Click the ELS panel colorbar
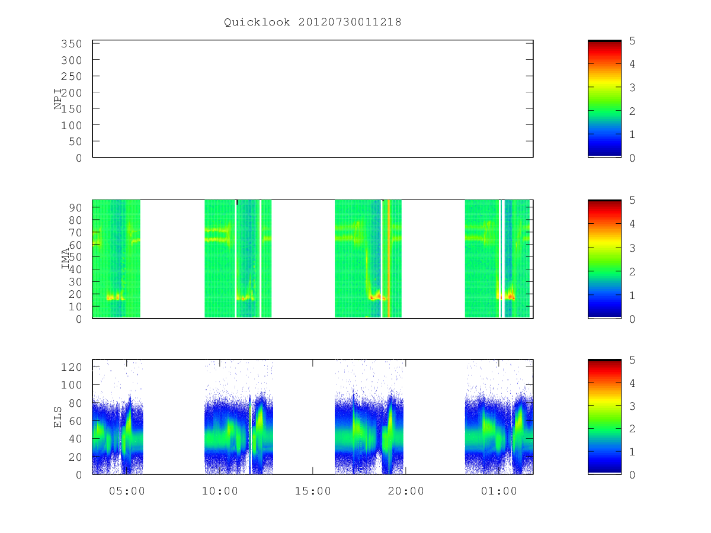711x533 pixels. click(x=604, y=417)
